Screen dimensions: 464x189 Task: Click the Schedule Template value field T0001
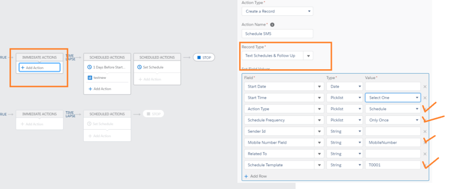[x=392, y=165]
